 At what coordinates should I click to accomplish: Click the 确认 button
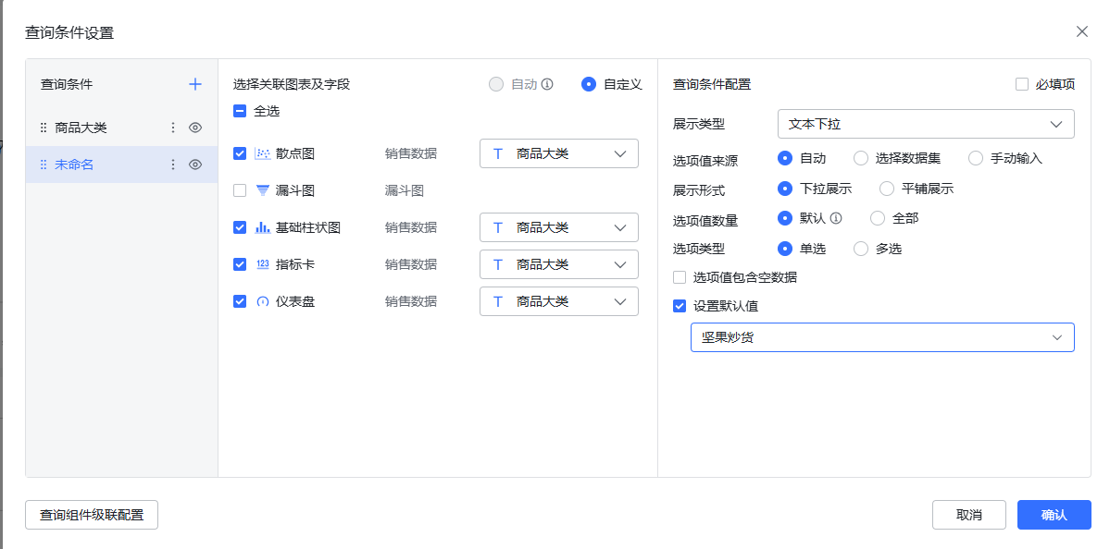pyautogui.click(x=1054, y=515)
